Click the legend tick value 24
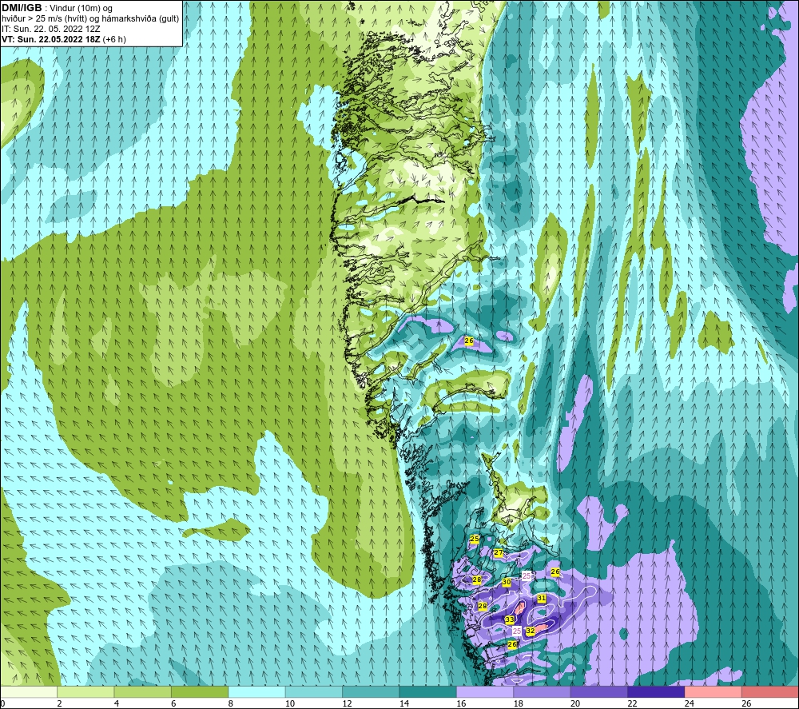 (689, 703)
